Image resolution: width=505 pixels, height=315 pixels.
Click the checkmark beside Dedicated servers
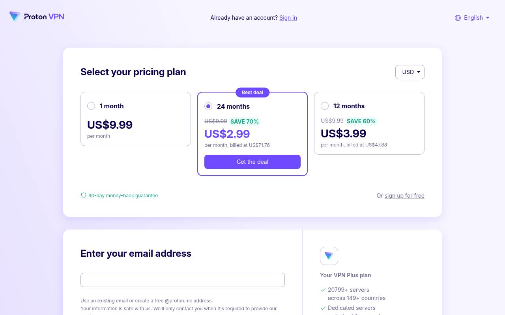point(323,308)
